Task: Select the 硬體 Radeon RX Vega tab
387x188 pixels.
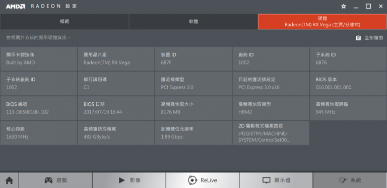Action: (x=322, y=22)
